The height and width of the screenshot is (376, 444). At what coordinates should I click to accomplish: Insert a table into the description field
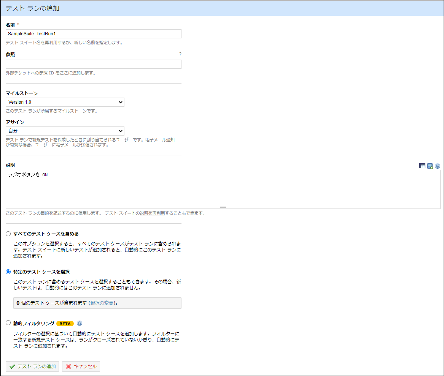point(422,166)
